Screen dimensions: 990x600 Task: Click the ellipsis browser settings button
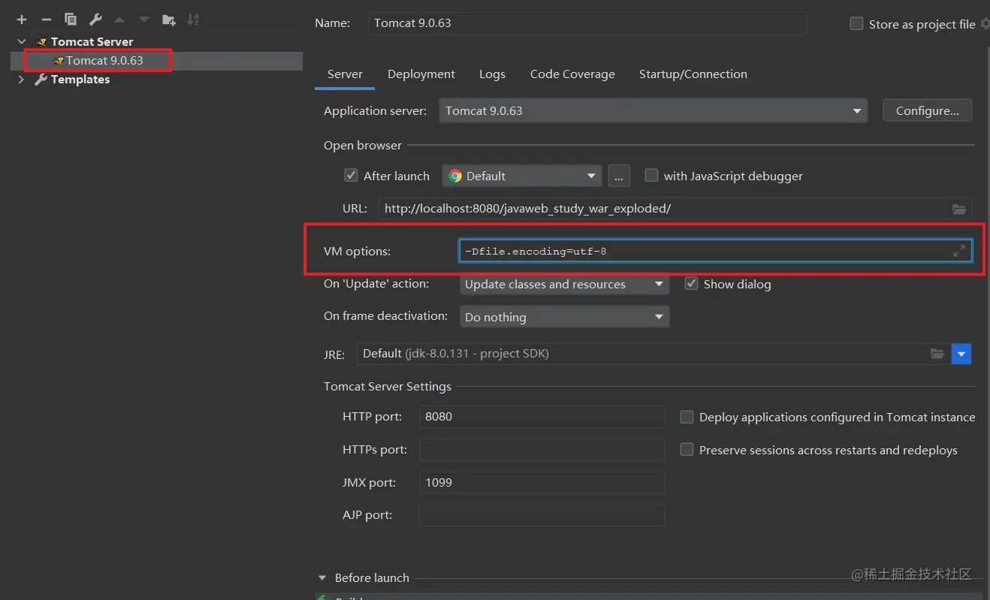(x=619, y=176)
